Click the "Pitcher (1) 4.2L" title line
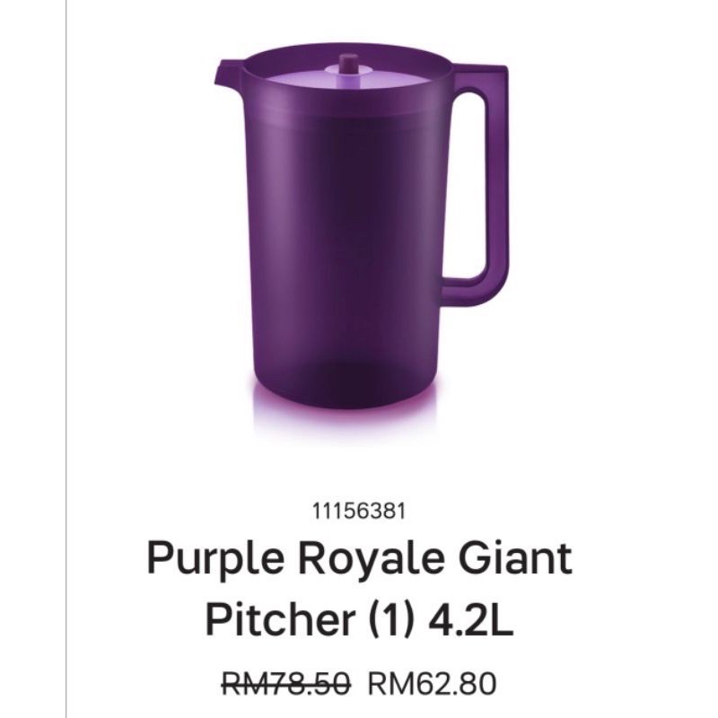Viewport: 718px width, 718px height. [x=360, y=619]
